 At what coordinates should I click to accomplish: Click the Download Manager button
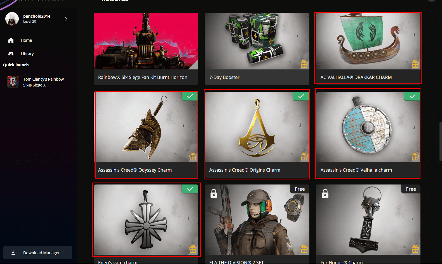37,253
